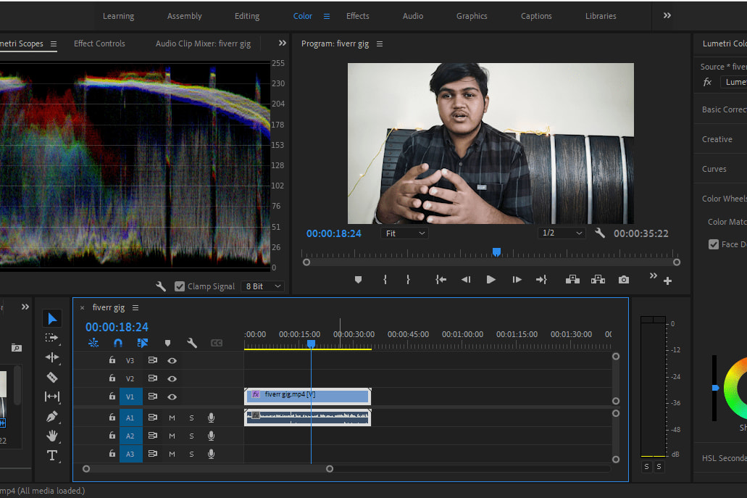Open the 1/2 playback resolution dropdown
Image resolution: width=747 pixels, height=498 pixels.
562,233
